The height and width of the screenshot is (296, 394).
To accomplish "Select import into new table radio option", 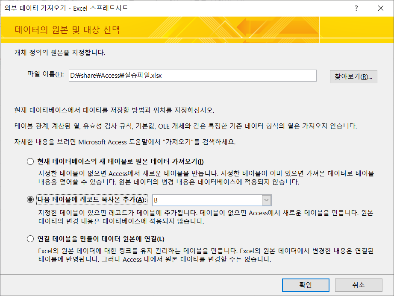I will [30, 161].
